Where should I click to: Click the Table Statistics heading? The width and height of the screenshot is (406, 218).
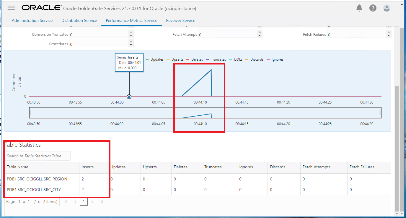pyautogui.click(x=23, y=145)
